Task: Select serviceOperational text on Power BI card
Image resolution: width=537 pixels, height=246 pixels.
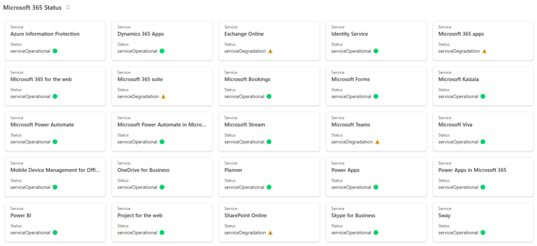Action: point(30,233)
